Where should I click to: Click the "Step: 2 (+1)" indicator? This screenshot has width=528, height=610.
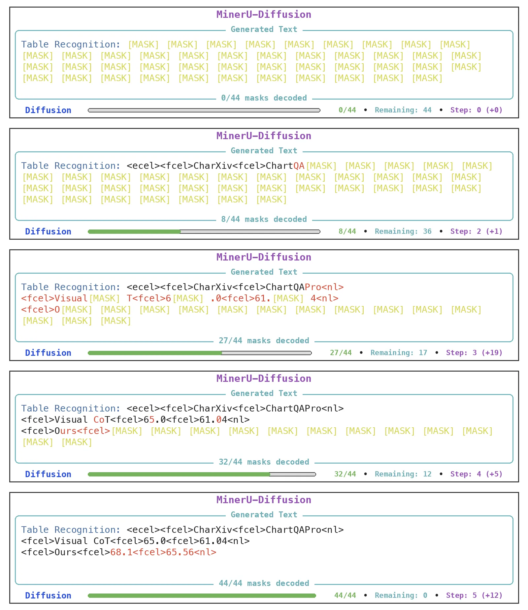(x=476, y=231)
